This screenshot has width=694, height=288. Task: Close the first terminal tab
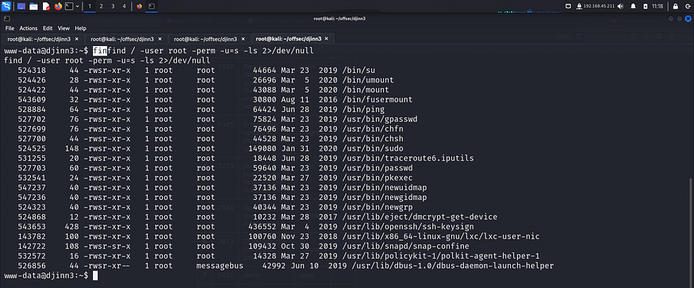[77, 39]
